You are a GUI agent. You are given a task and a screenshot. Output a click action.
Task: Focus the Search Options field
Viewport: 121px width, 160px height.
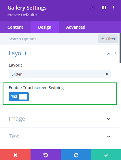click(x=49, y=39)
